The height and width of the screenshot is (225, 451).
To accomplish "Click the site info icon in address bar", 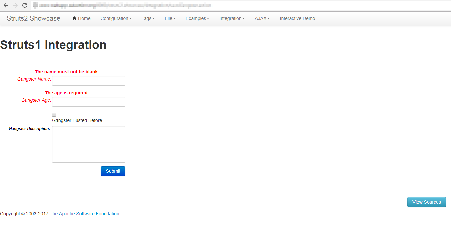I will pyautogui.click(x=36, y=5).
